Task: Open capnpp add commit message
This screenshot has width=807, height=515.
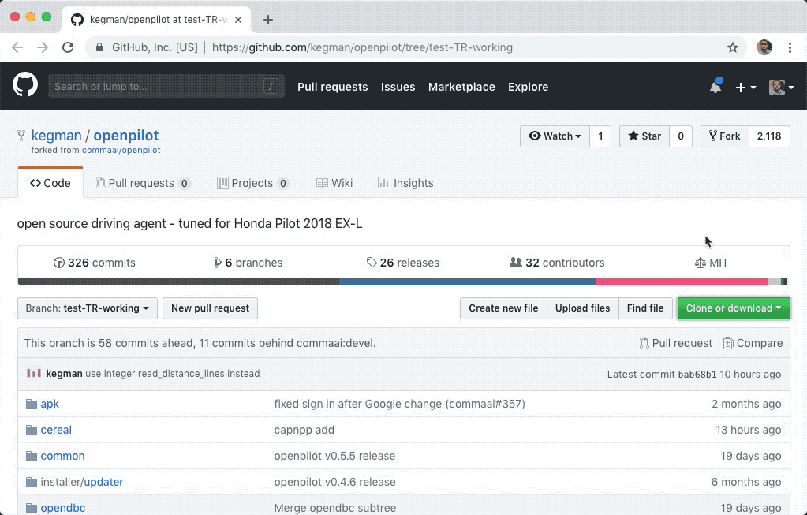Action: (304, 430)
